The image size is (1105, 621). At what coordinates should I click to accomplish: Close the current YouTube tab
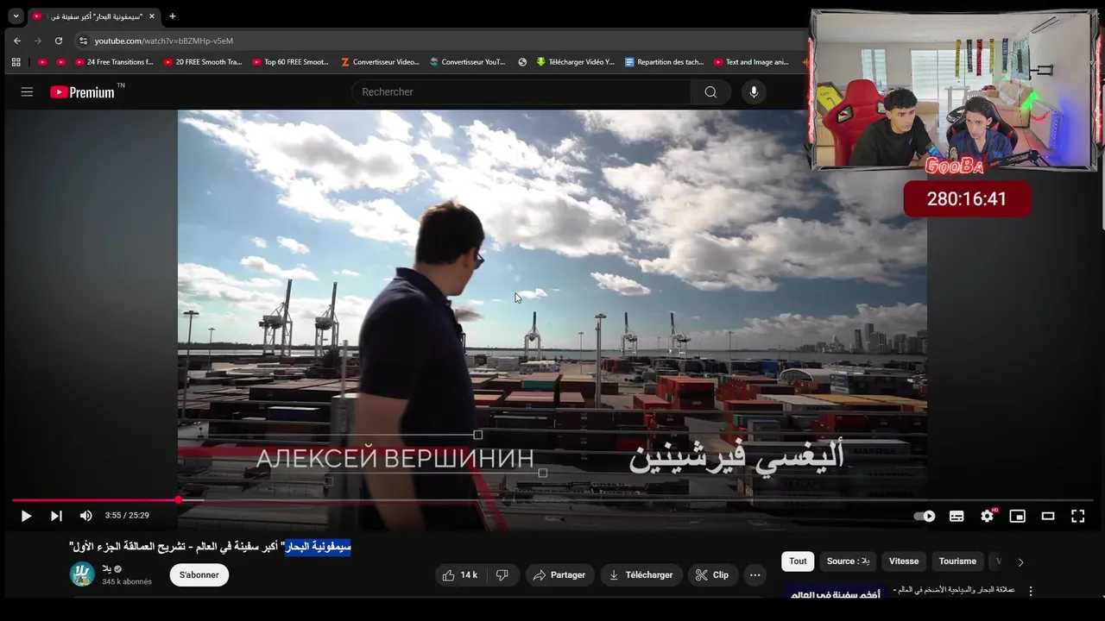point(152,16)
